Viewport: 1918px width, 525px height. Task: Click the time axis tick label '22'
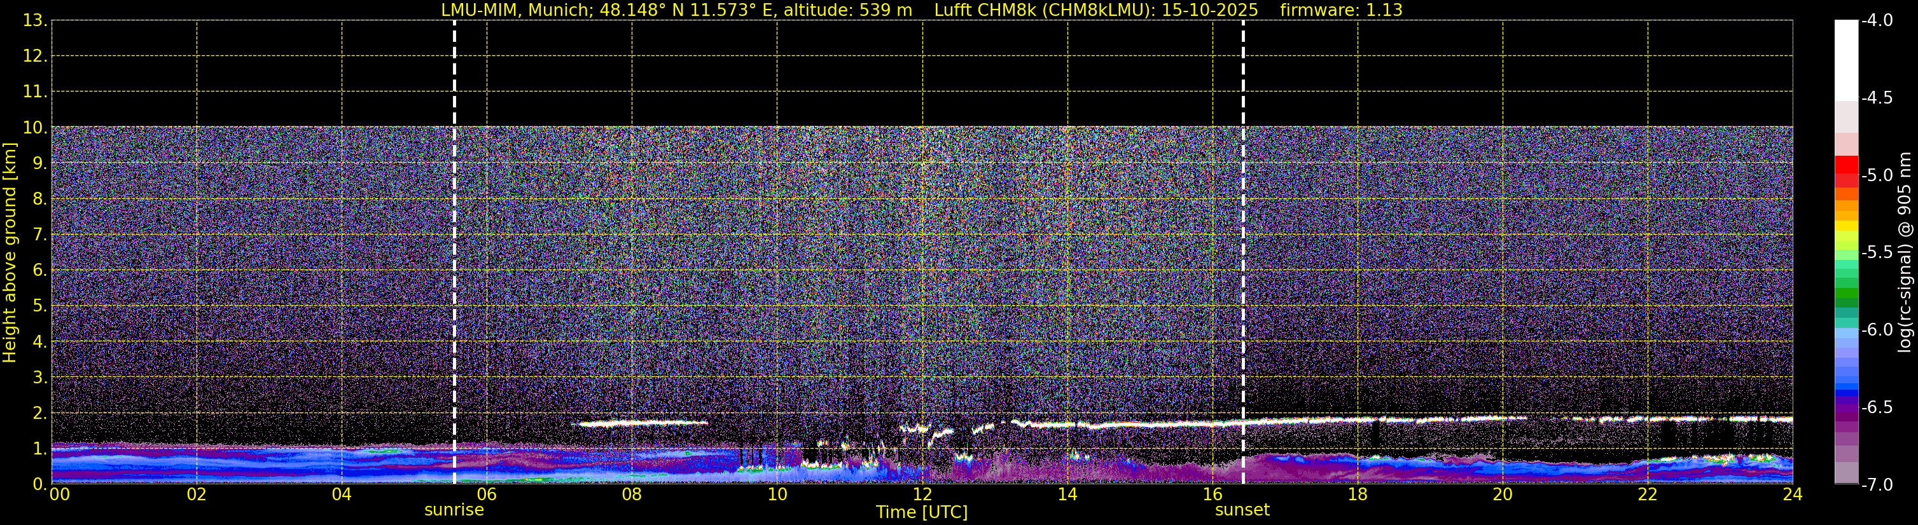[x=1648, y=494]
